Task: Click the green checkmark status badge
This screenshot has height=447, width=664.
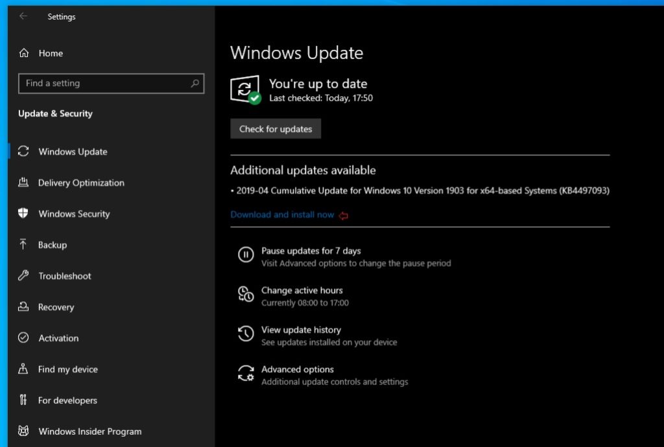Action: (256, 98)
